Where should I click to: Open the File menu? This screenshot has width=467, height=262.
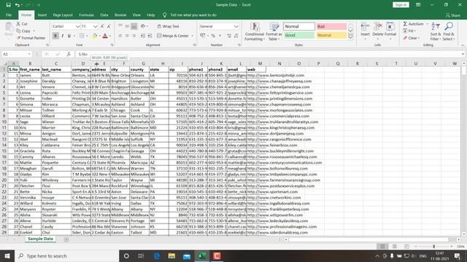click(x=9, y=15)
